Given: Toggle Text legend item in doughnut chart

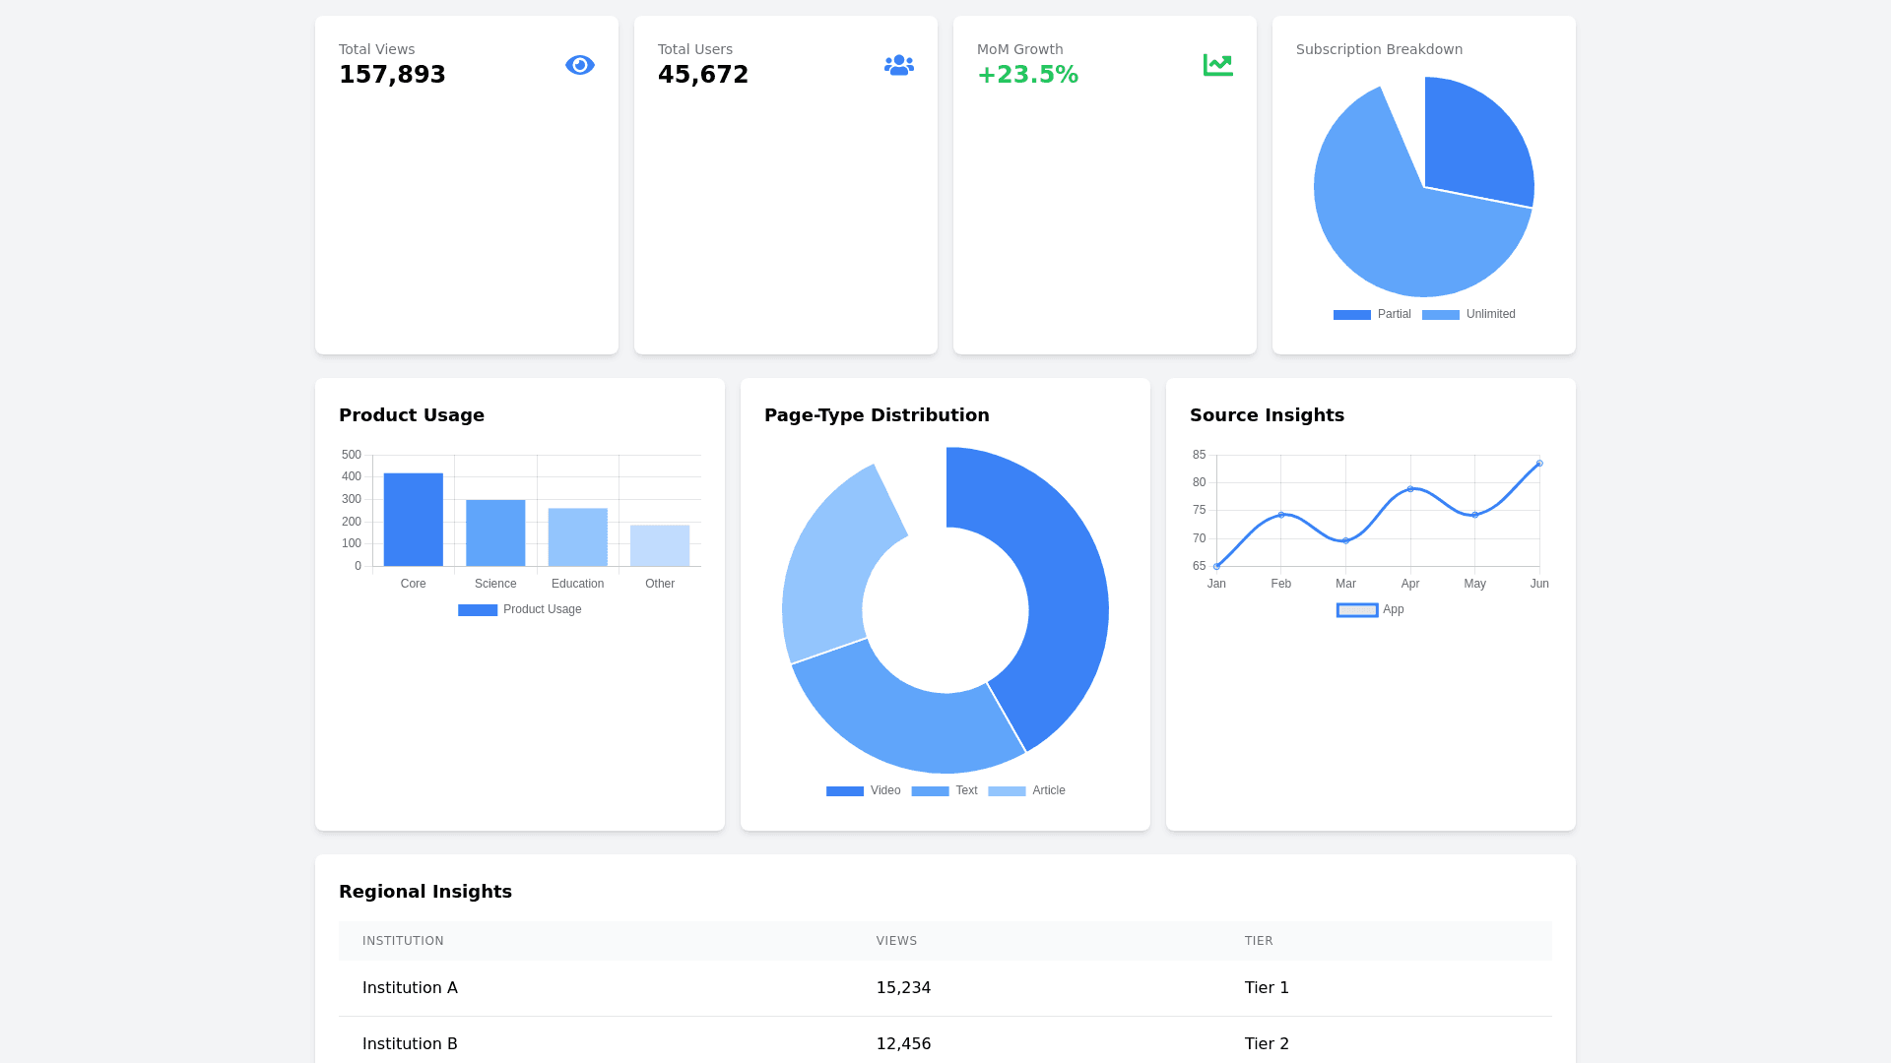Looking at the screenshot, I should 944,791.
